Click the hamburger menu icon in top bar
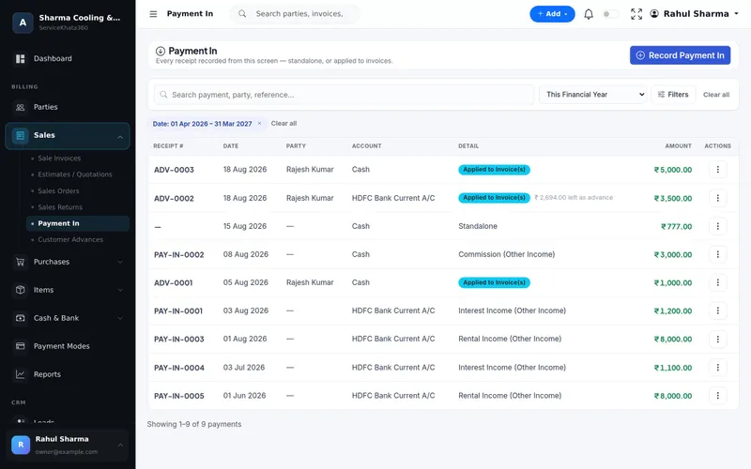The width and height of the screenshot is (751, 469). tap(153, 14)
